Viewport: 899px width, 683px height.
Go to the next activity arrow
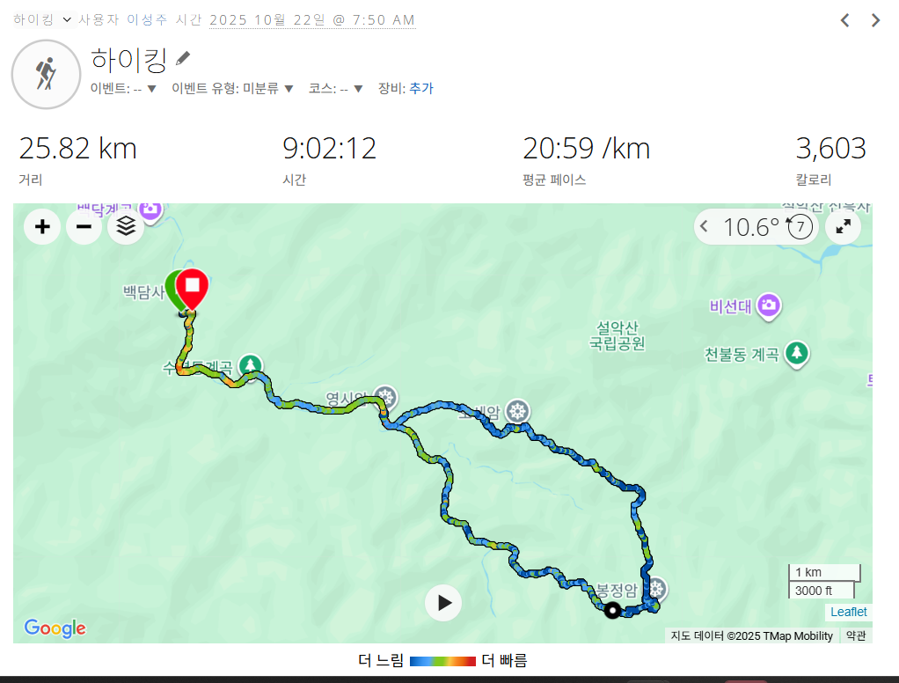(x=875, y=20)
